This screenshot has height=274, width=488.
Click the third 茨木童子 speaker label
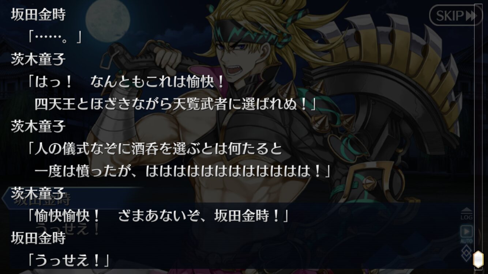tap(38, 193)
